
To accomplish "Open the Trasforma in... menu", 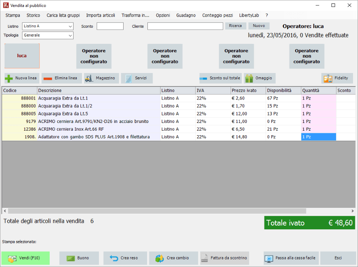I will 136,15.
